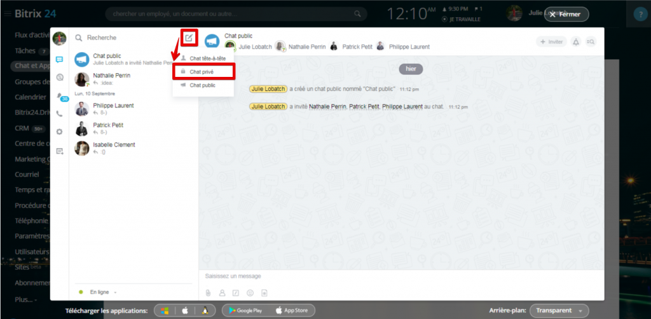
Task: Click the 12:10 clock display
Action: pos(411,14)
